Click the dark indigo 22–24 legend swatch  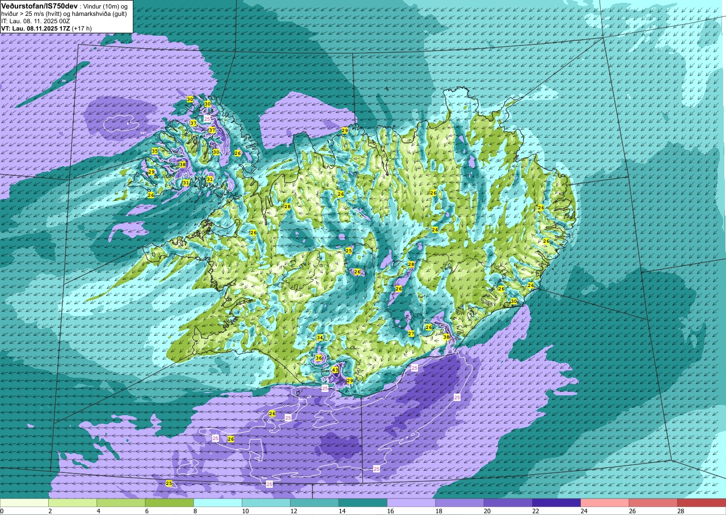pos(556,503)
